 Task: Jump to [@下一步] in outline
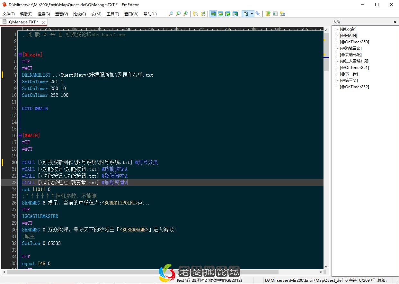coord(349,74)
